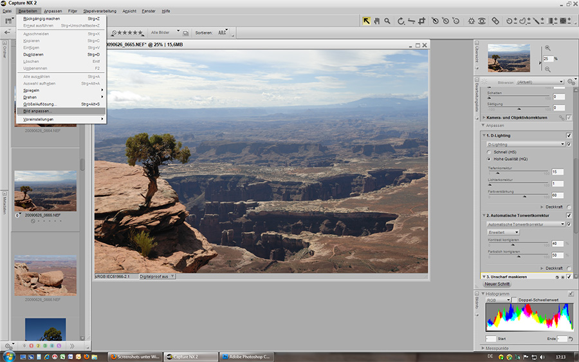Click the Digitalproof aus button

(x=156, y=276)
